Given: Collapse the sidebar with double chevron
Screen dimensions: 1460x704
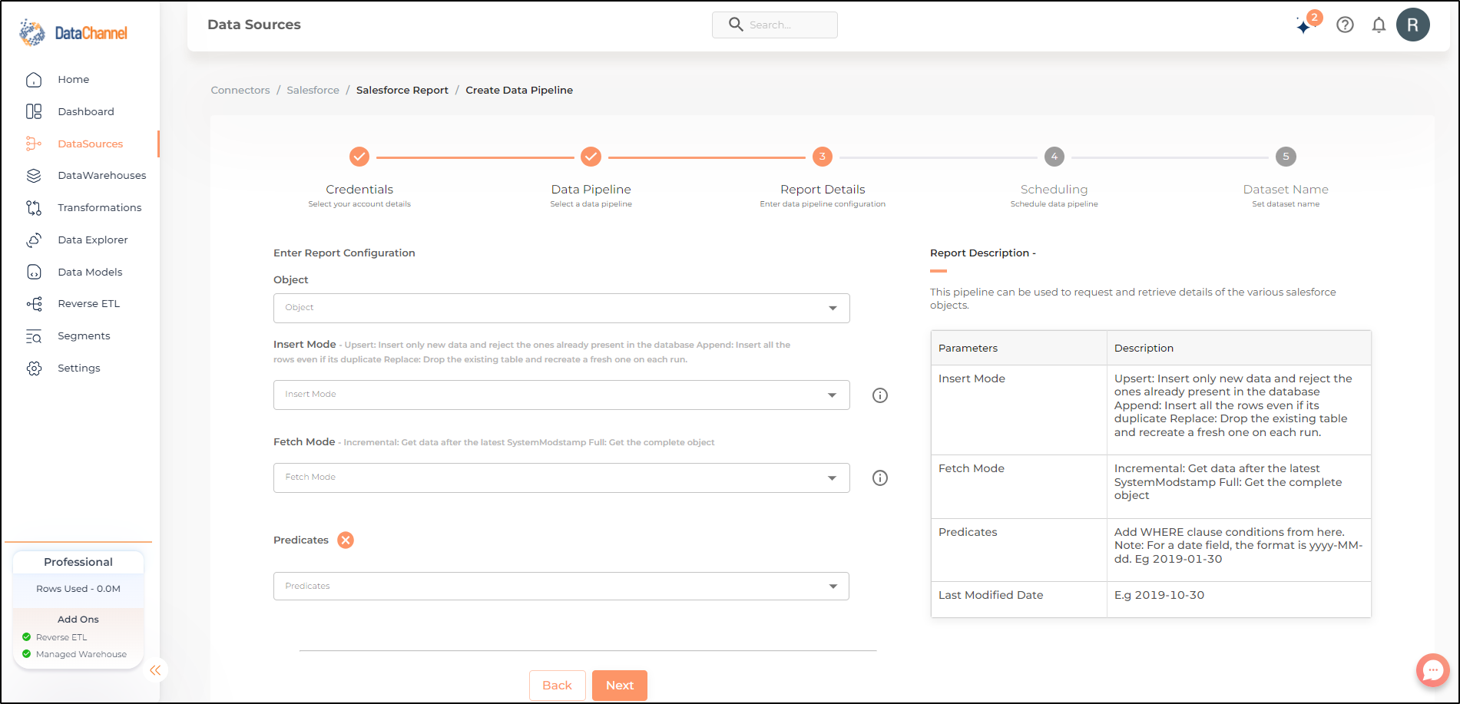Looking at the screenshot, I should pyautogui.click(x=155, y=670).
